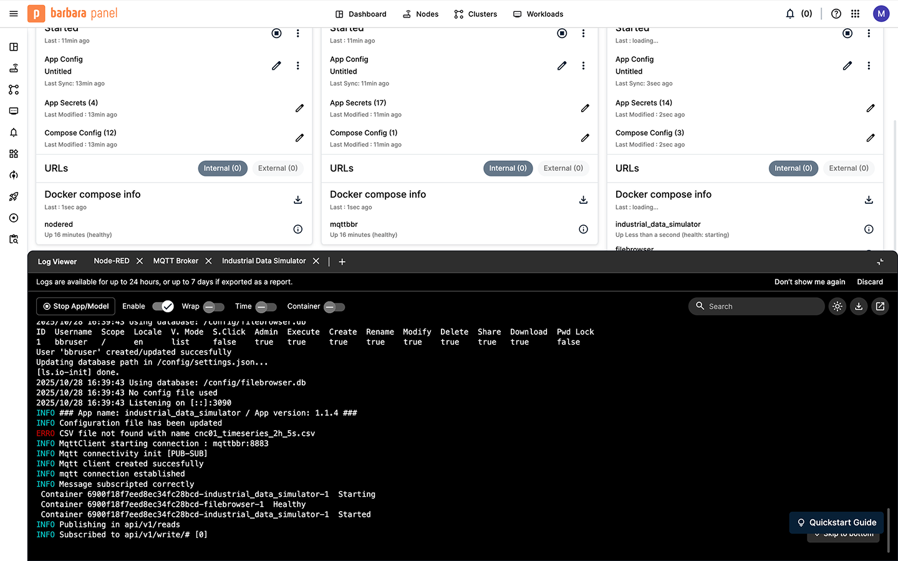Switch on the Time toggle
The width and height of the screenshot is (898, 561).
click(266, 307)
